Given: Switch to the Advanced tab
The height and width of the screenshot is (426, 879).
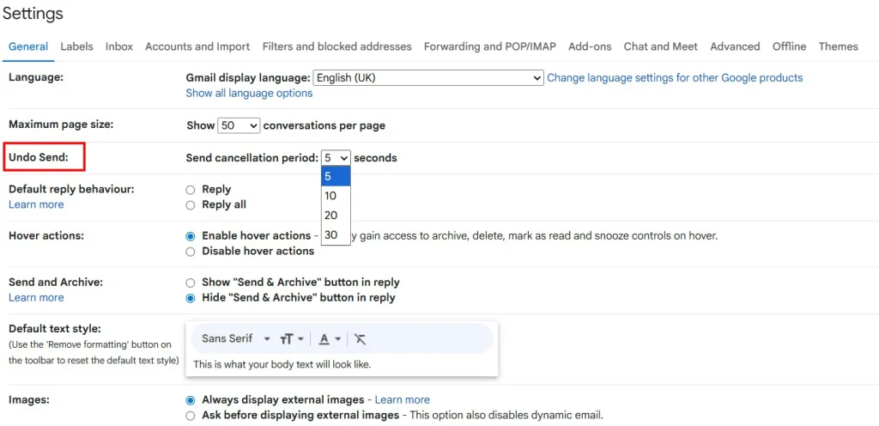Looking at the screenshot, I should pyautogui.click(x=735, y=46).
